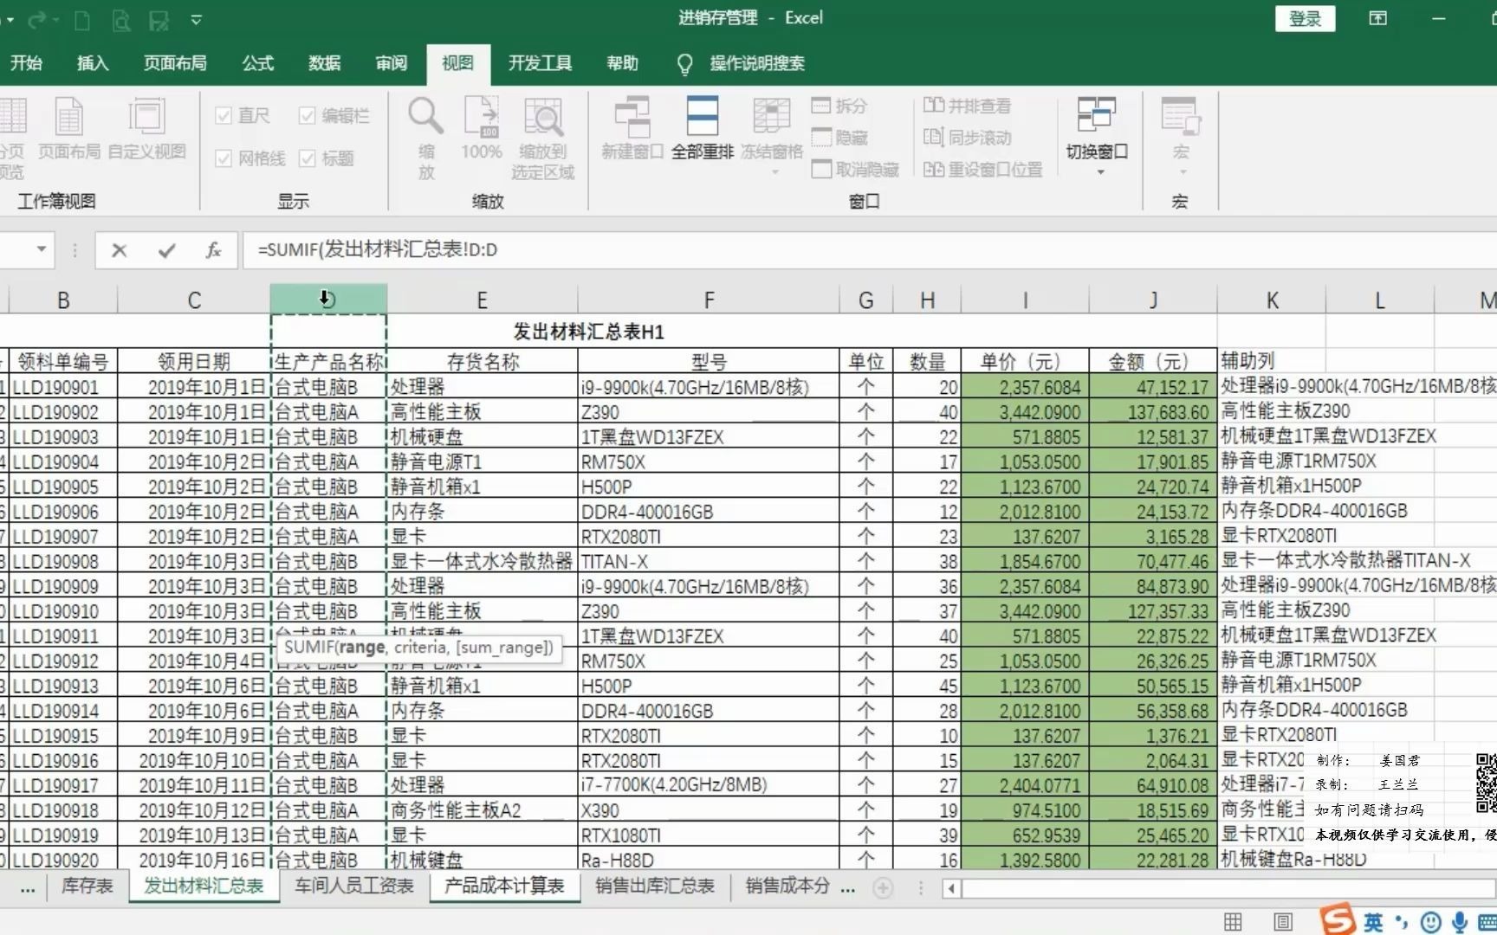Viewport: 1497px width, 935px height.
Task: Open the 插入 (Insert) ribbon tab
Action: [x=93, y=63]
